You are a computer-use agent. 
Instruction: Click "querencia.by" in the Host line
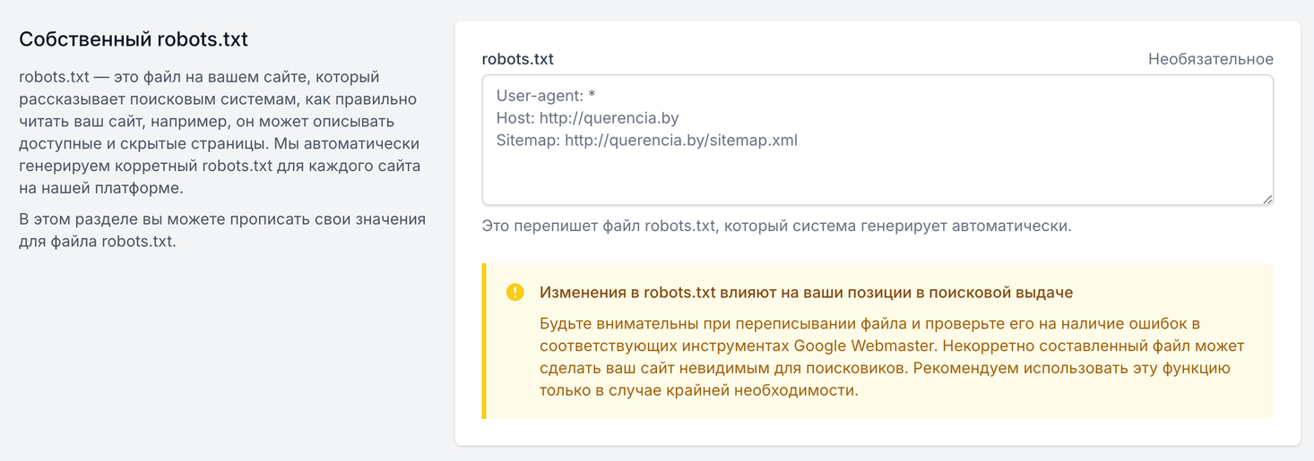coord(646,117)
